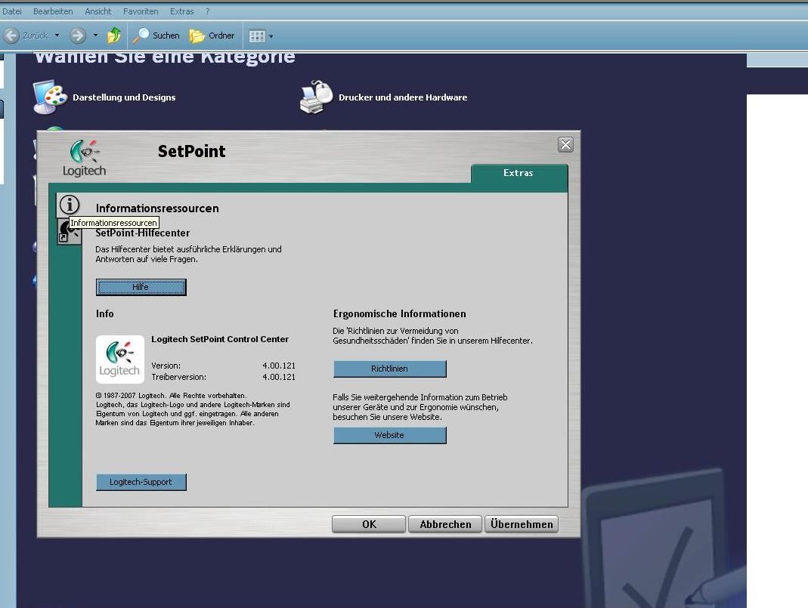Image resolution: width=808 pixels, height=608 pixels.
Task: Close the SetPoint dialog with X
Action: (x=565, y=145)
